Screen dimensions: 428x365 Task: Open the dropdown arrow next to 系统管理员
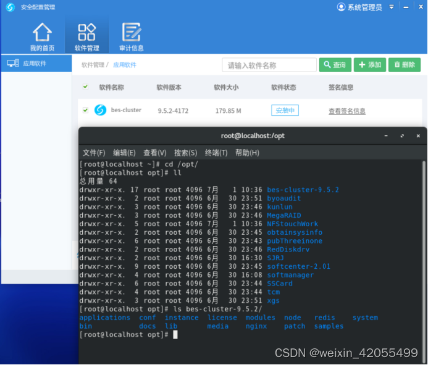[392, 7]
